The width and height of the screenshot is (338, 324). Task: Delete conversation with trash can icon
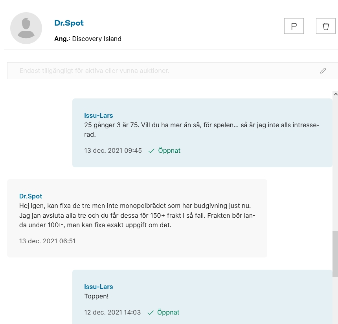[x=326, y=26]
